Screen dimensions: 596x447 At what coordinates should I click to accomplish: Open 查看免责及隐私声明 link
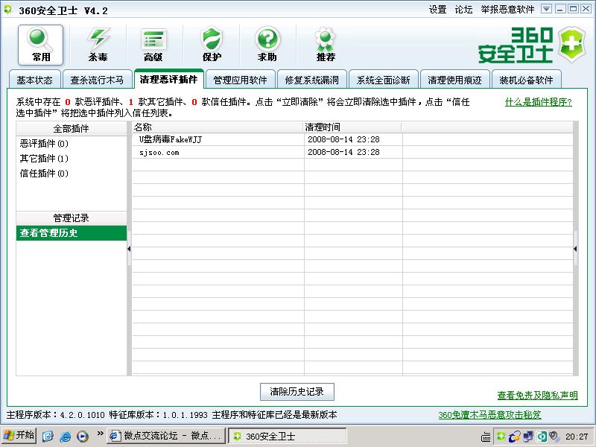[537, 396]
